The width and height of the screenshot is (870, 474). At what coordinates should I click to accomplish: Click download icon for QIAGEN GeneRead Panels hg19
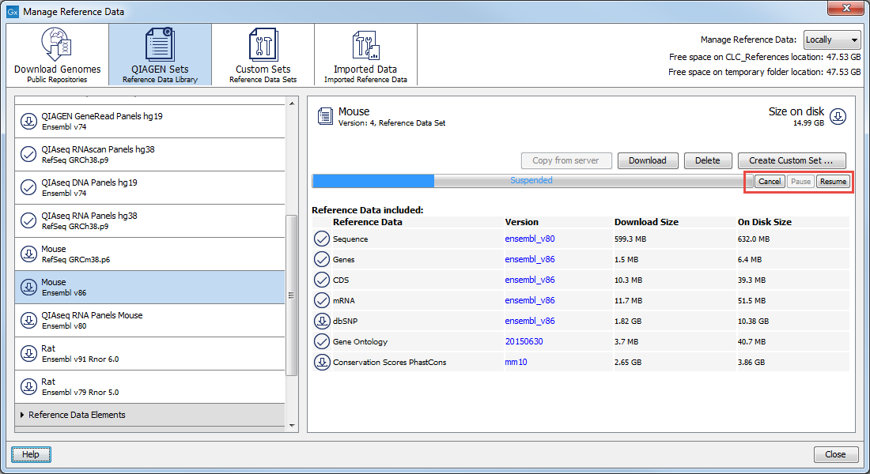pos(28,121)
